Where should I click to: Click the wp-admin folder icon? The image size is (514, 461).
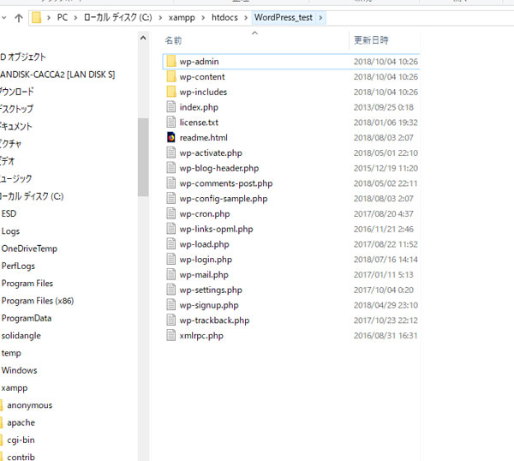click(x=171, y=62)
